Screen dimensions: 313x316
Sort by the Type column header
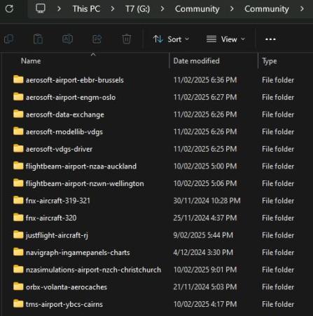click(x=270, y=61)
